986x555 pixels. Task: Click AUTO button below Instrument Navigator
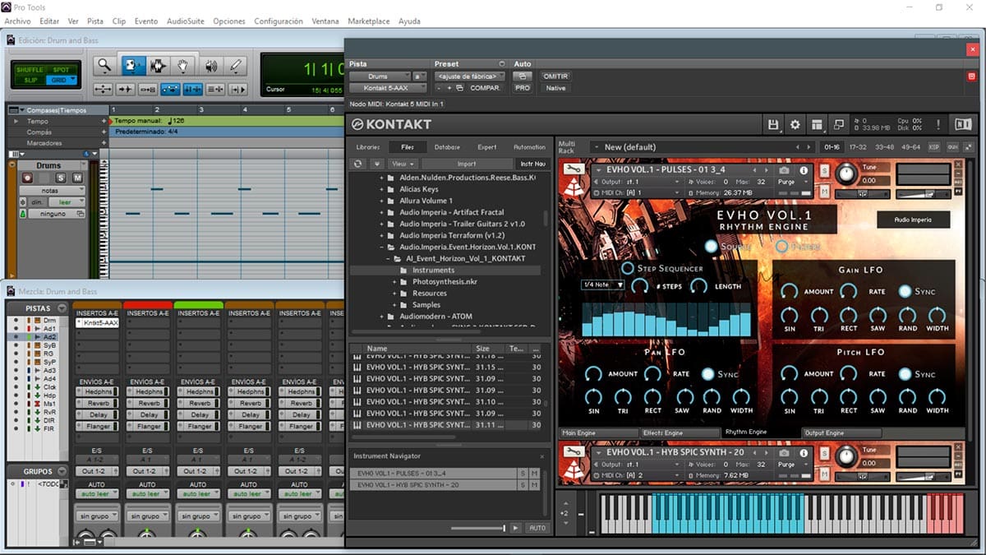click(x=537, y=528)
